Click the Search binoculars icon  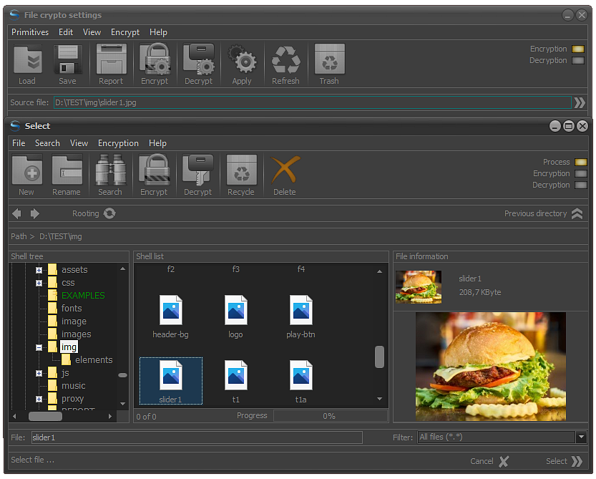coord(111,170)
